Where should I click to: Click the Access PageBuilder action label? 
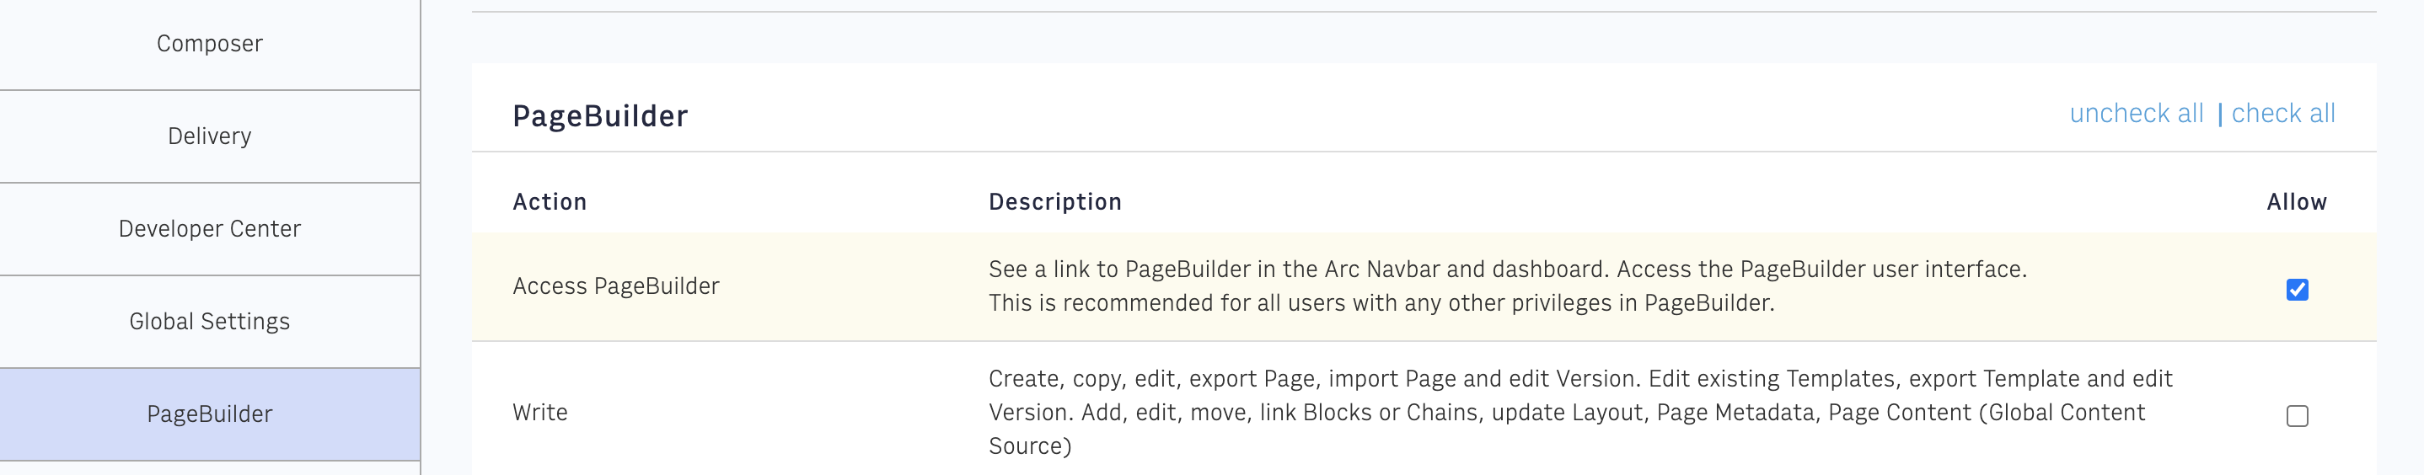coord(615,286)
